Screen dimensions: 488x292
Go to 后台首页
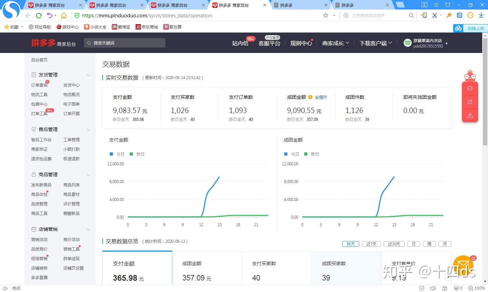pyautogui.click(x=39, y=60)
